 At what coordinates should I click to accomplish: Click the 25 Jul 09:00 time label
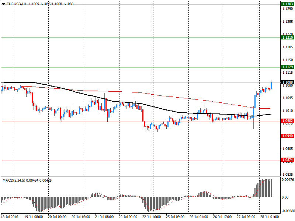click(x=175, y=217)
